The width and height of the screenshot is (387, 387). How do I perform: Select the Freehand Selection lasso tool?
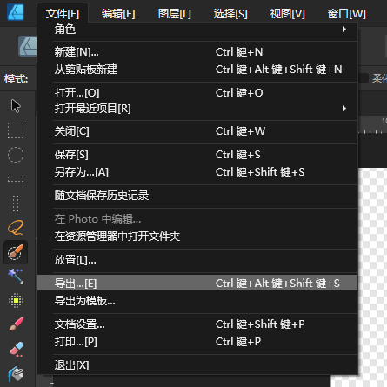point(16,228)
